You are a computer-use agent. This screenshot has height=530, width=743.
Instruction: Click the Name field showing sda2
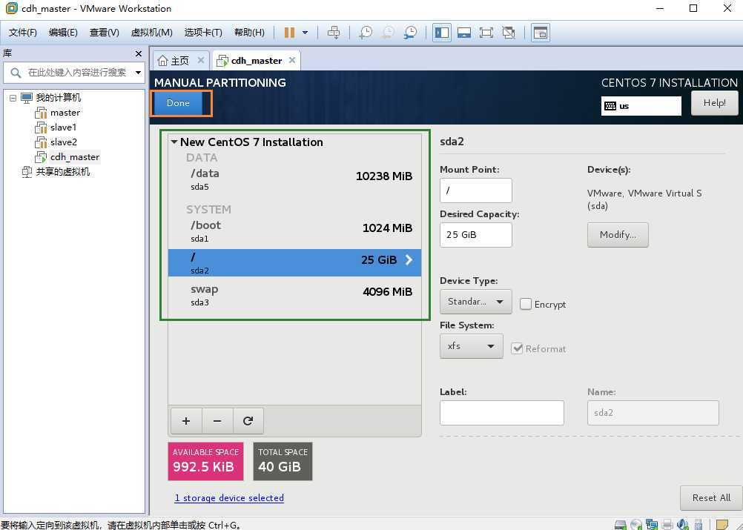[653, 413]
